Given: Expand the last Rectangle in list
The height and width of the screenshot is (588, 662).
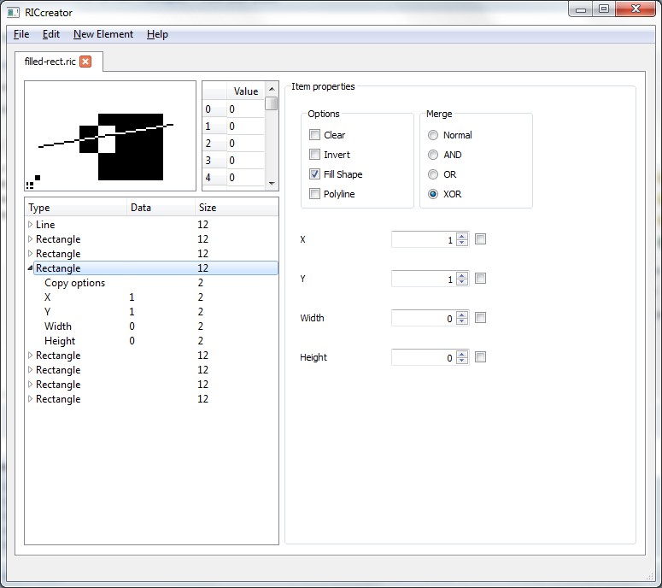Looking at the screenshot, I should [31, 399].
